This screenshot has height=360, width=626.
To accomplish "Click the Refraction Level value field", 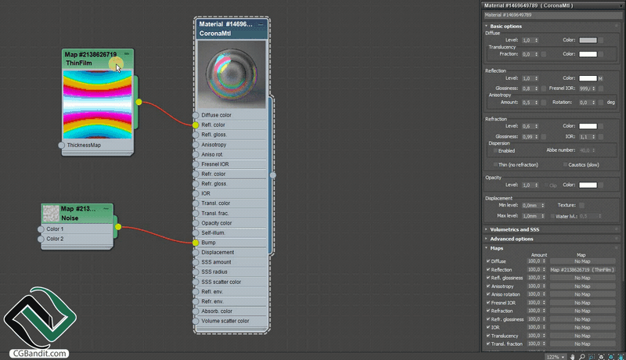I will [x=528, y=126].
